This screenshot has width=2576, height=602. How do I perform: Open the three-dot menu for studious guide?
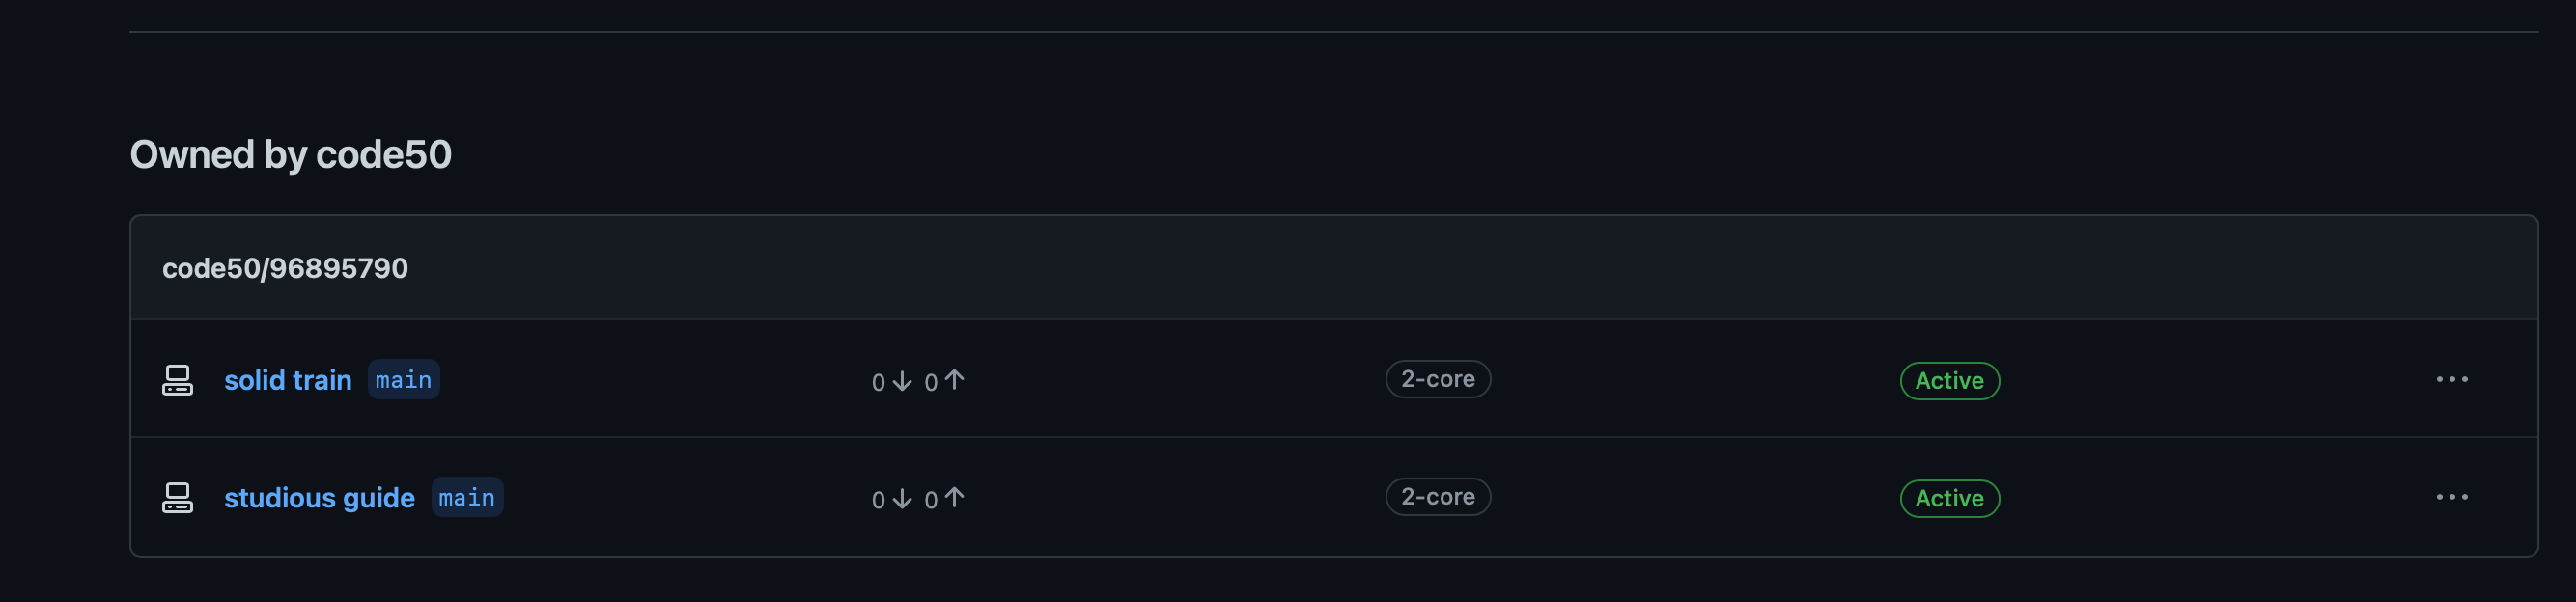coord(2451,498)
